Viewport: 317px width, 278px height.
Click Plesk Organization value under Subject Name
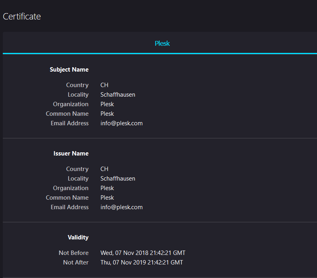[x=107, y=104]
